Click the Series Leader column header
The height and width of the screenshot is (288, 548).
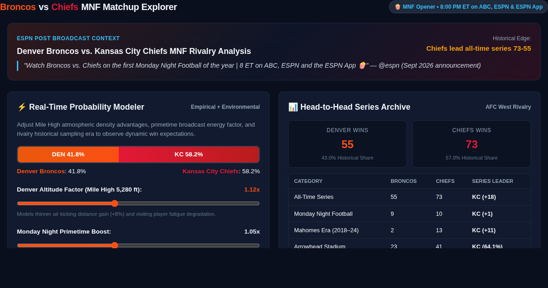493,181
